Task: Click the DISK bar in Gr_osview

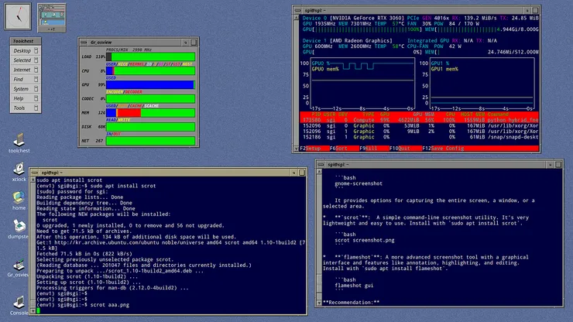Action: (150, 127)
